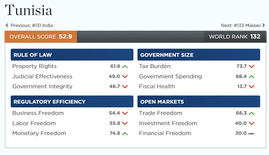Click the World Rank 132 badge

coord(234,37)
